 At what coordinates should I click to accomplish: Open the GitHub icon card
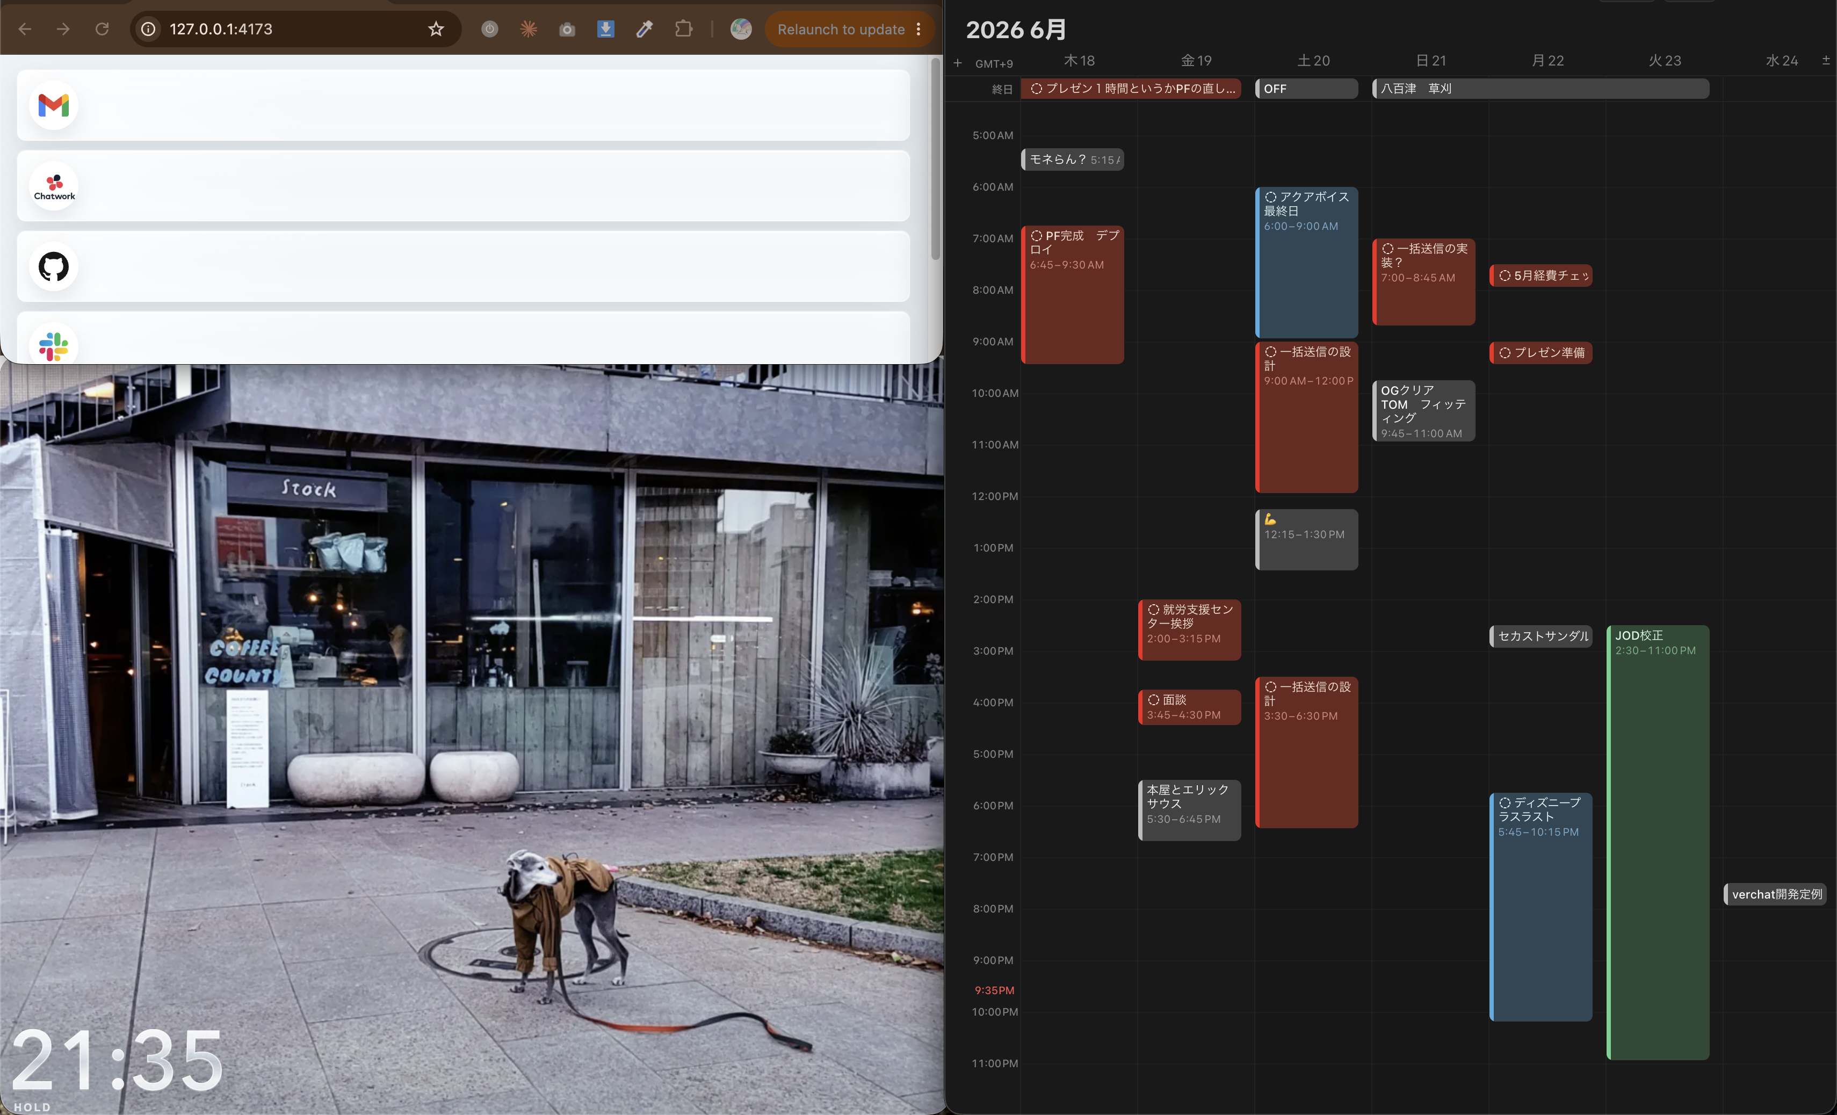click(x=463, y=266)
